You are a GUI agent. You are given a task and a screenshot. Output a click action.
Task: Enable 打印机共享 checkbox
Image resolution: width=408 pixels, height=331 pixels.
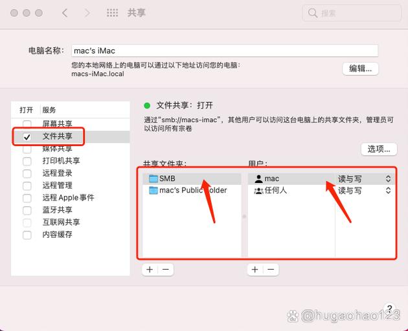27,161
